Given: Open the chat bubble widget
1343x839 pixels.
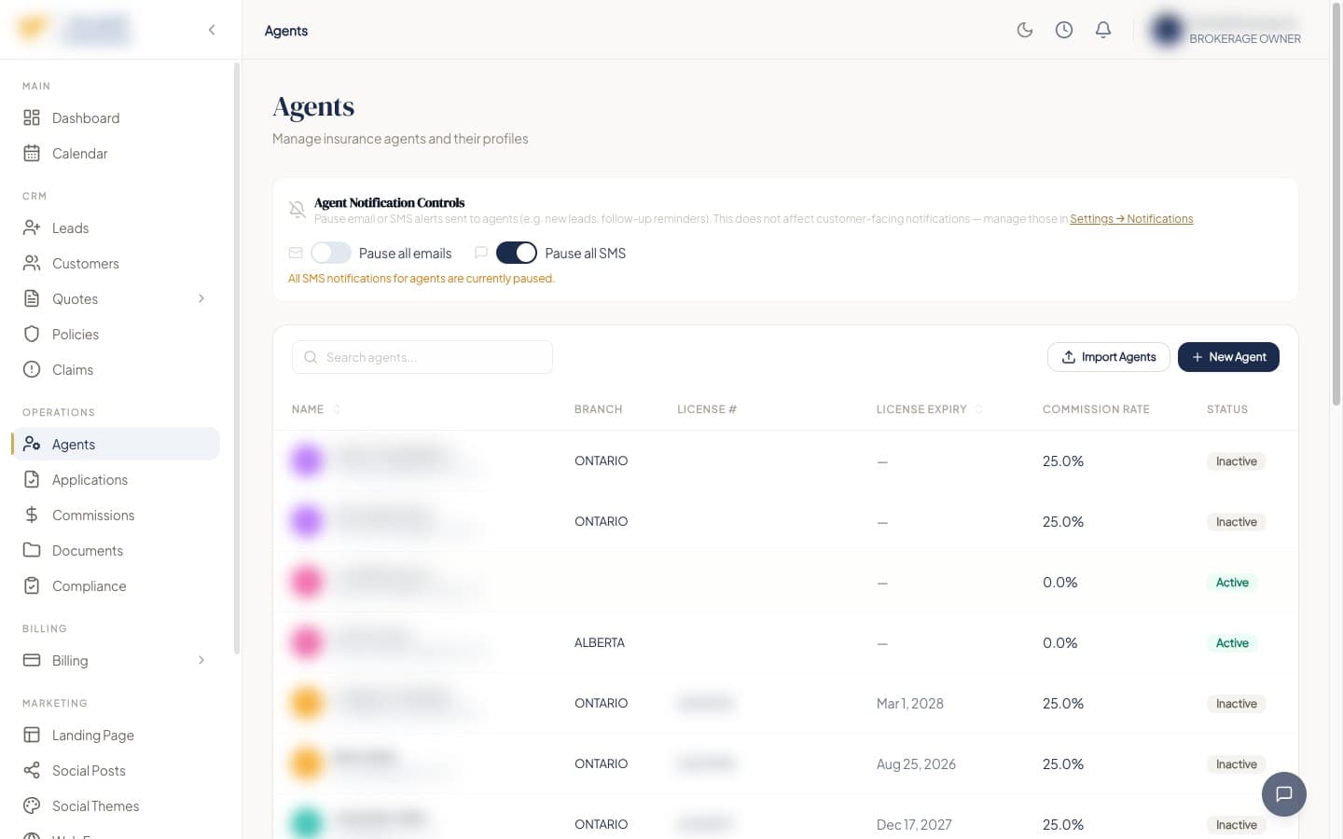Looking at the screenshot, I should point(1284,794).
